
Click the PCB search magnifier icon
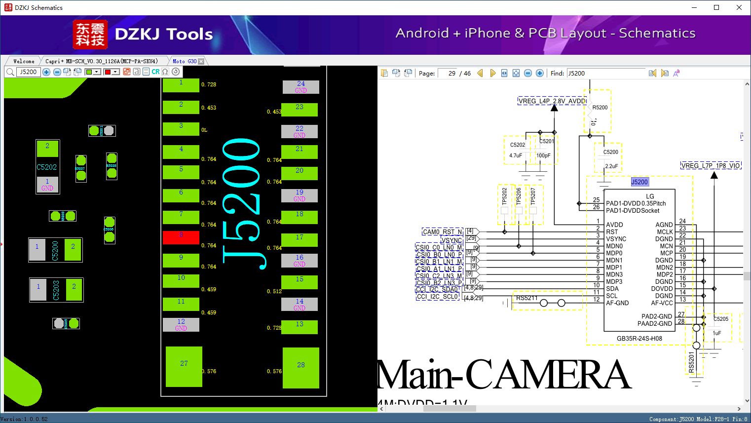(x=10, y=72)
